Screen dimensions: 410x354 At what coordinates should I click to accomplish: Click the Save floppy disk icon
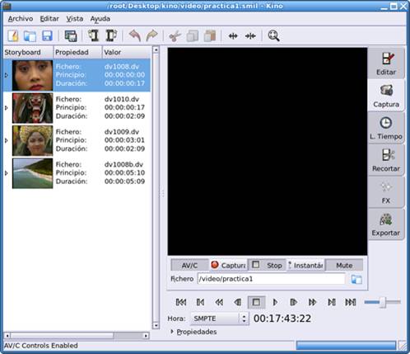pos(47,36)
